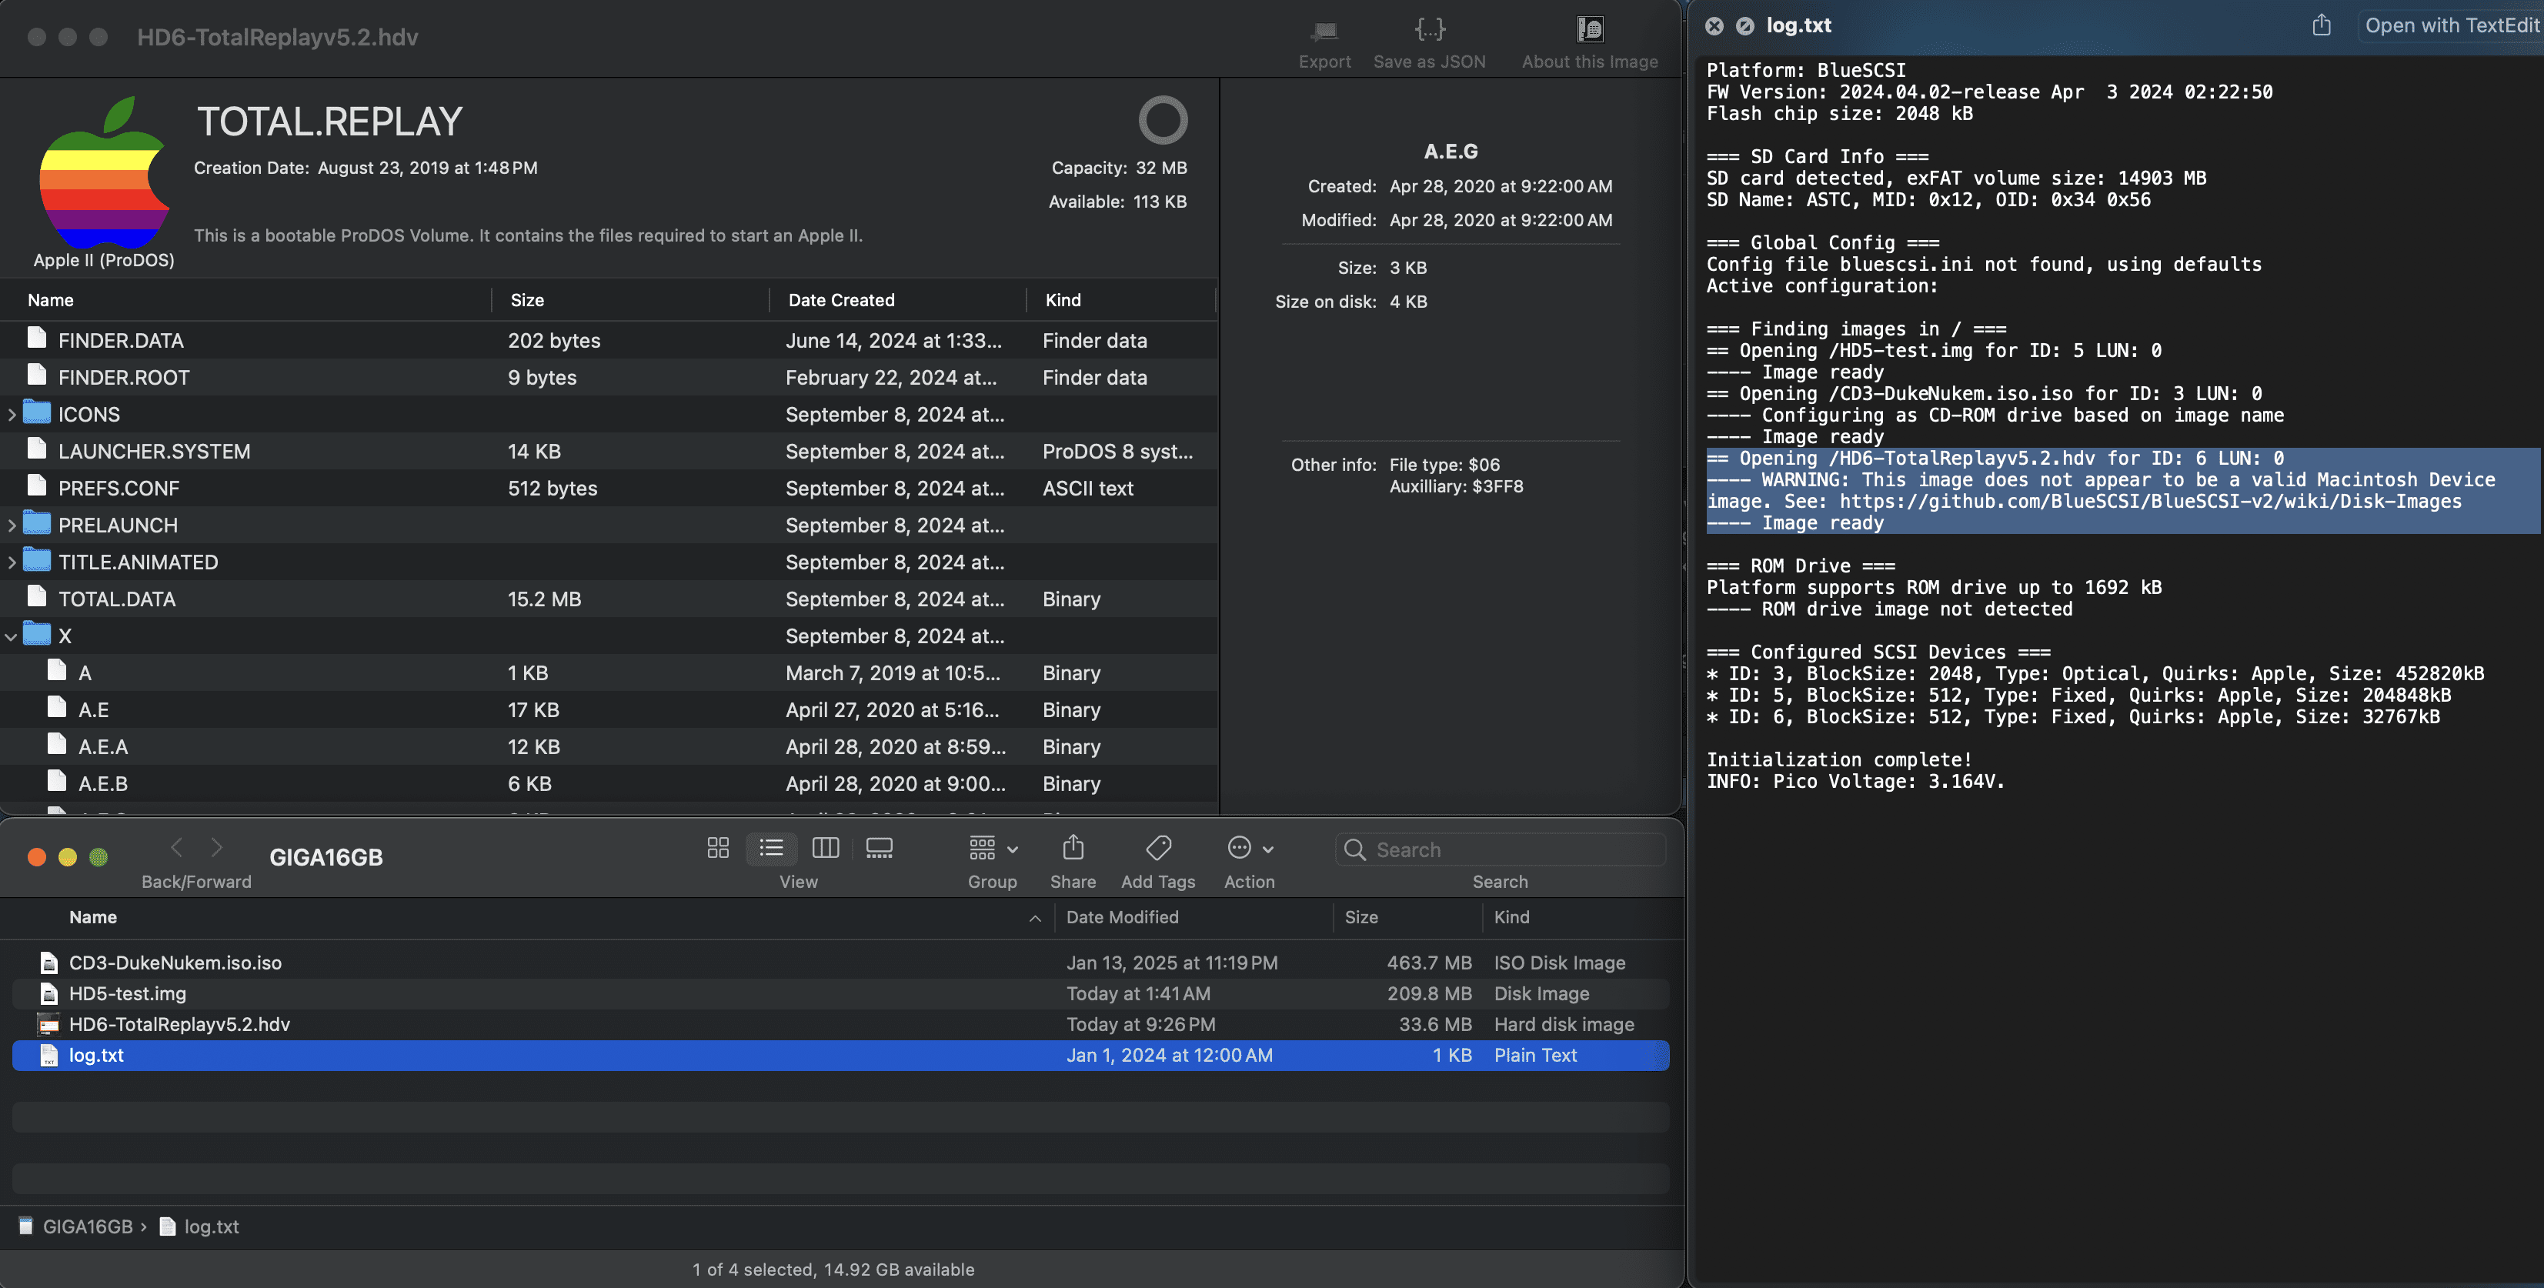
Task: Select the TOTAL.DATA file icon
Action: tap(36, 596)
